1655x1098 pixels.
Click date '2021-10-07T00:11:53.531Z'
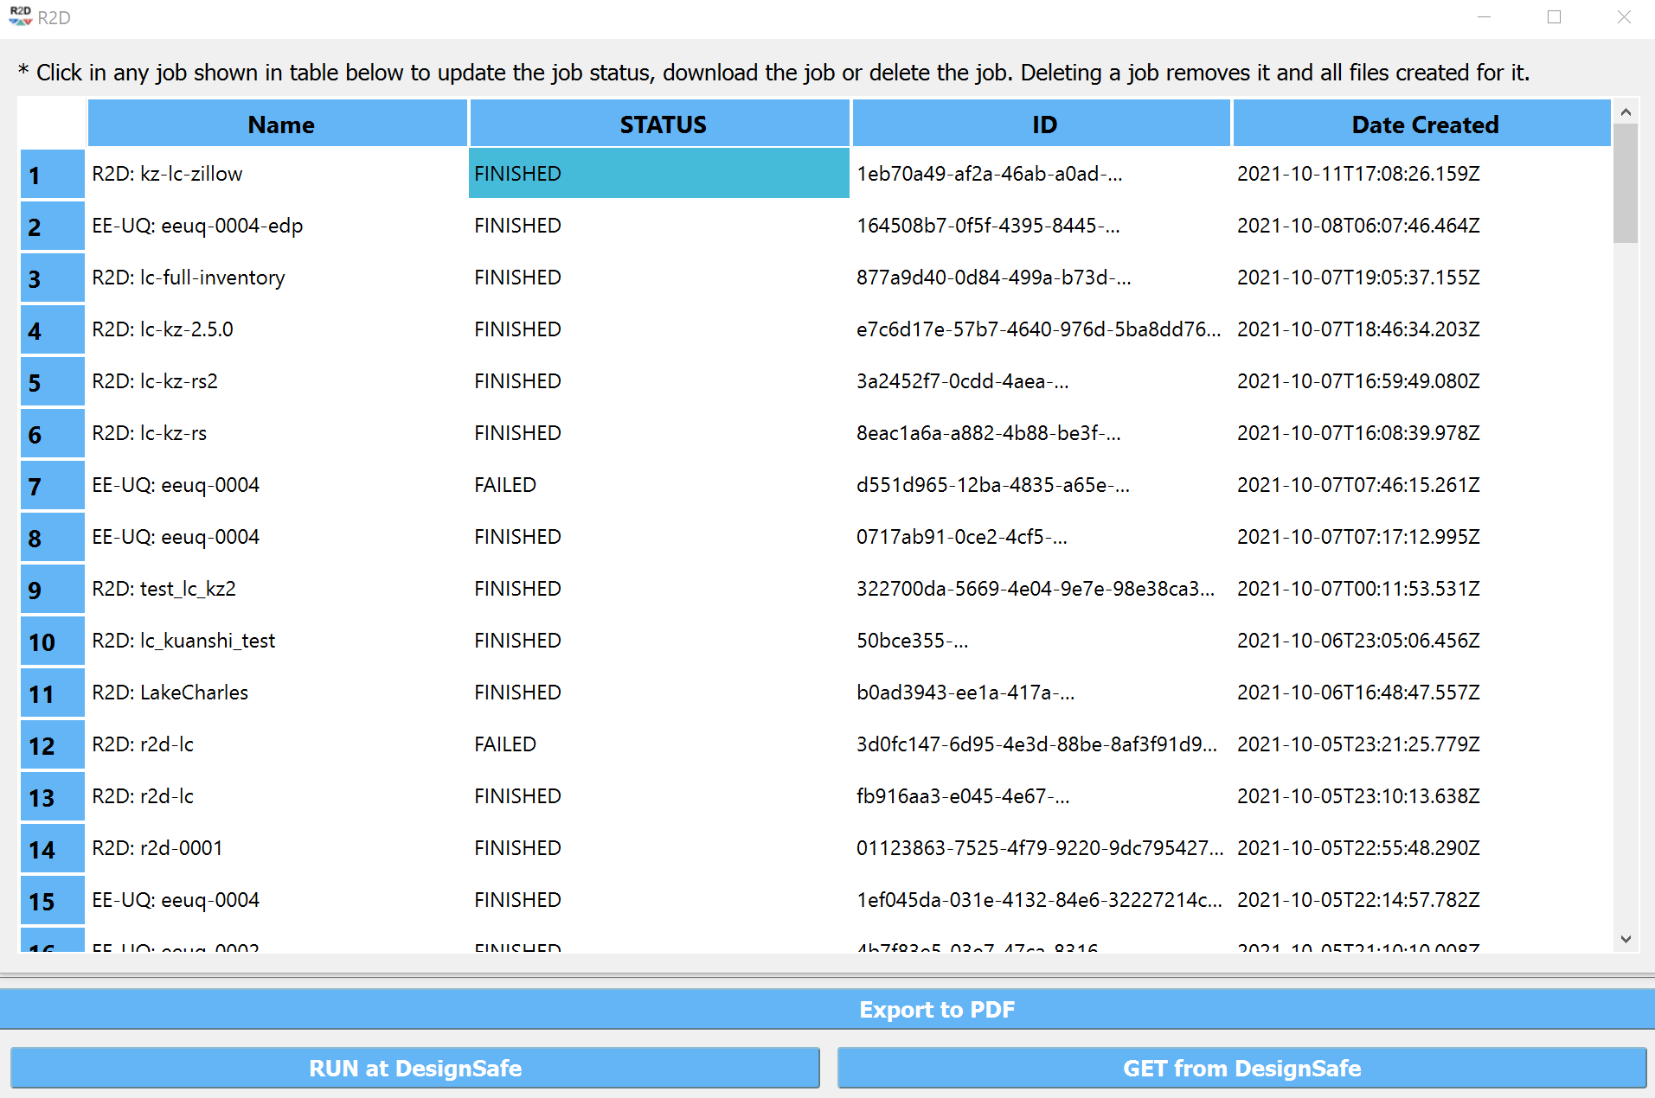point(1358,589)
